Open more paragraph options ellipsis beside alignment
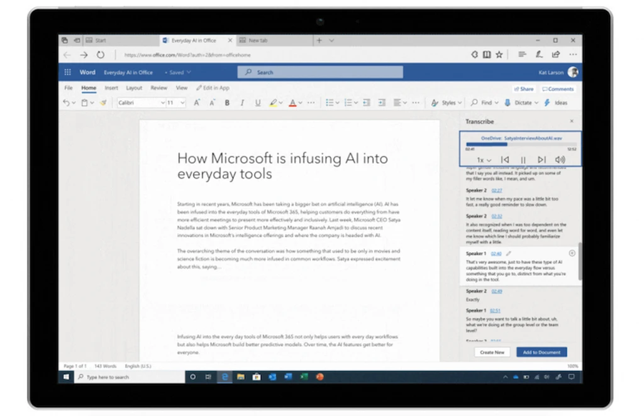Image resolution: width=644 pixels, height=416 pixels. tap(416, 103)
